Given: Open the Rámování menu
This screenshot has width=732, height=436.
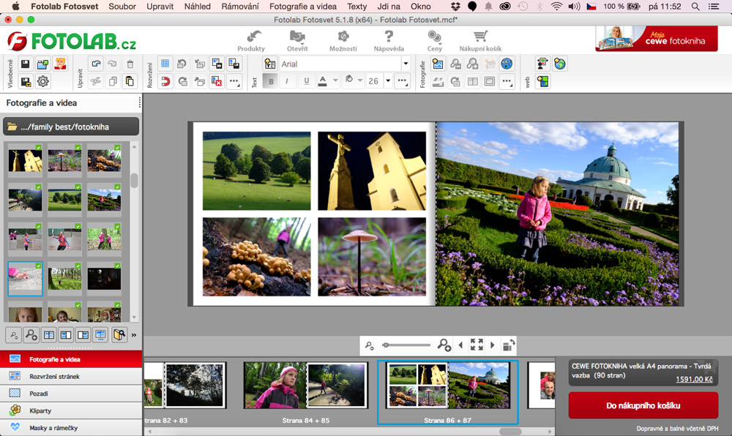Looking at the screenshot, I should (x=241, y=7).
